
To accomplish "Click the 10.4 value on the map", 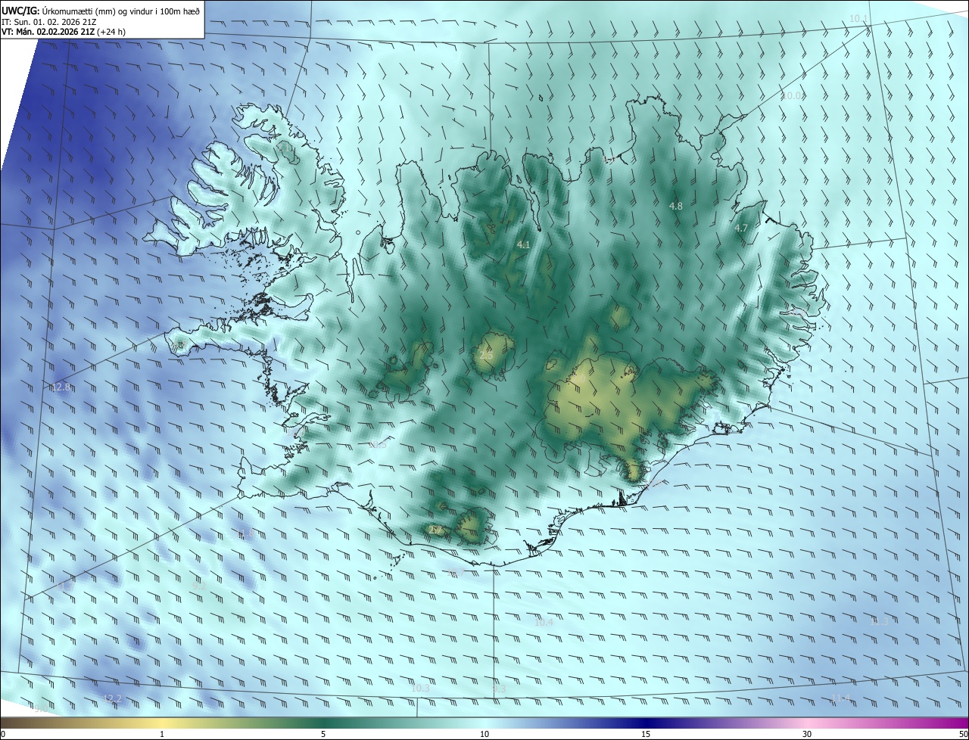I will pyautogui.click(x=544, y=622).
